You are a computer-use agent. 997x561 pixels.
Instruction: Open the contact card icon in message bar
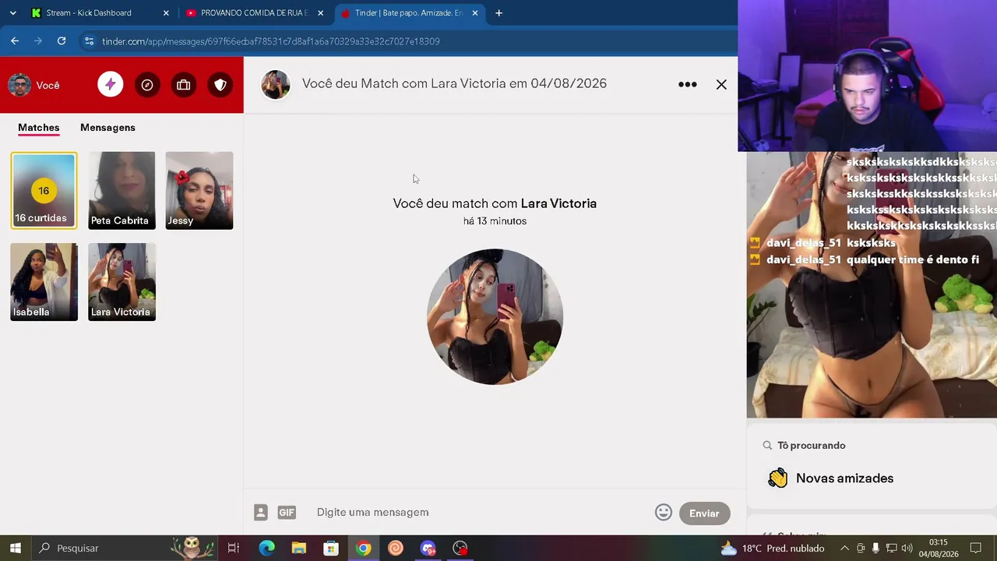point(260,512)
